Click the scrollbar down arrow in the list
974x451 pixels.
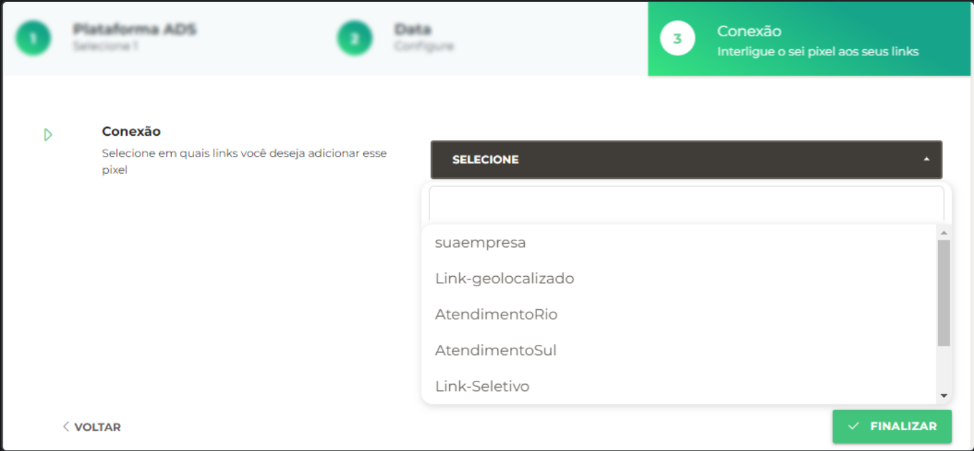[943, 395]
